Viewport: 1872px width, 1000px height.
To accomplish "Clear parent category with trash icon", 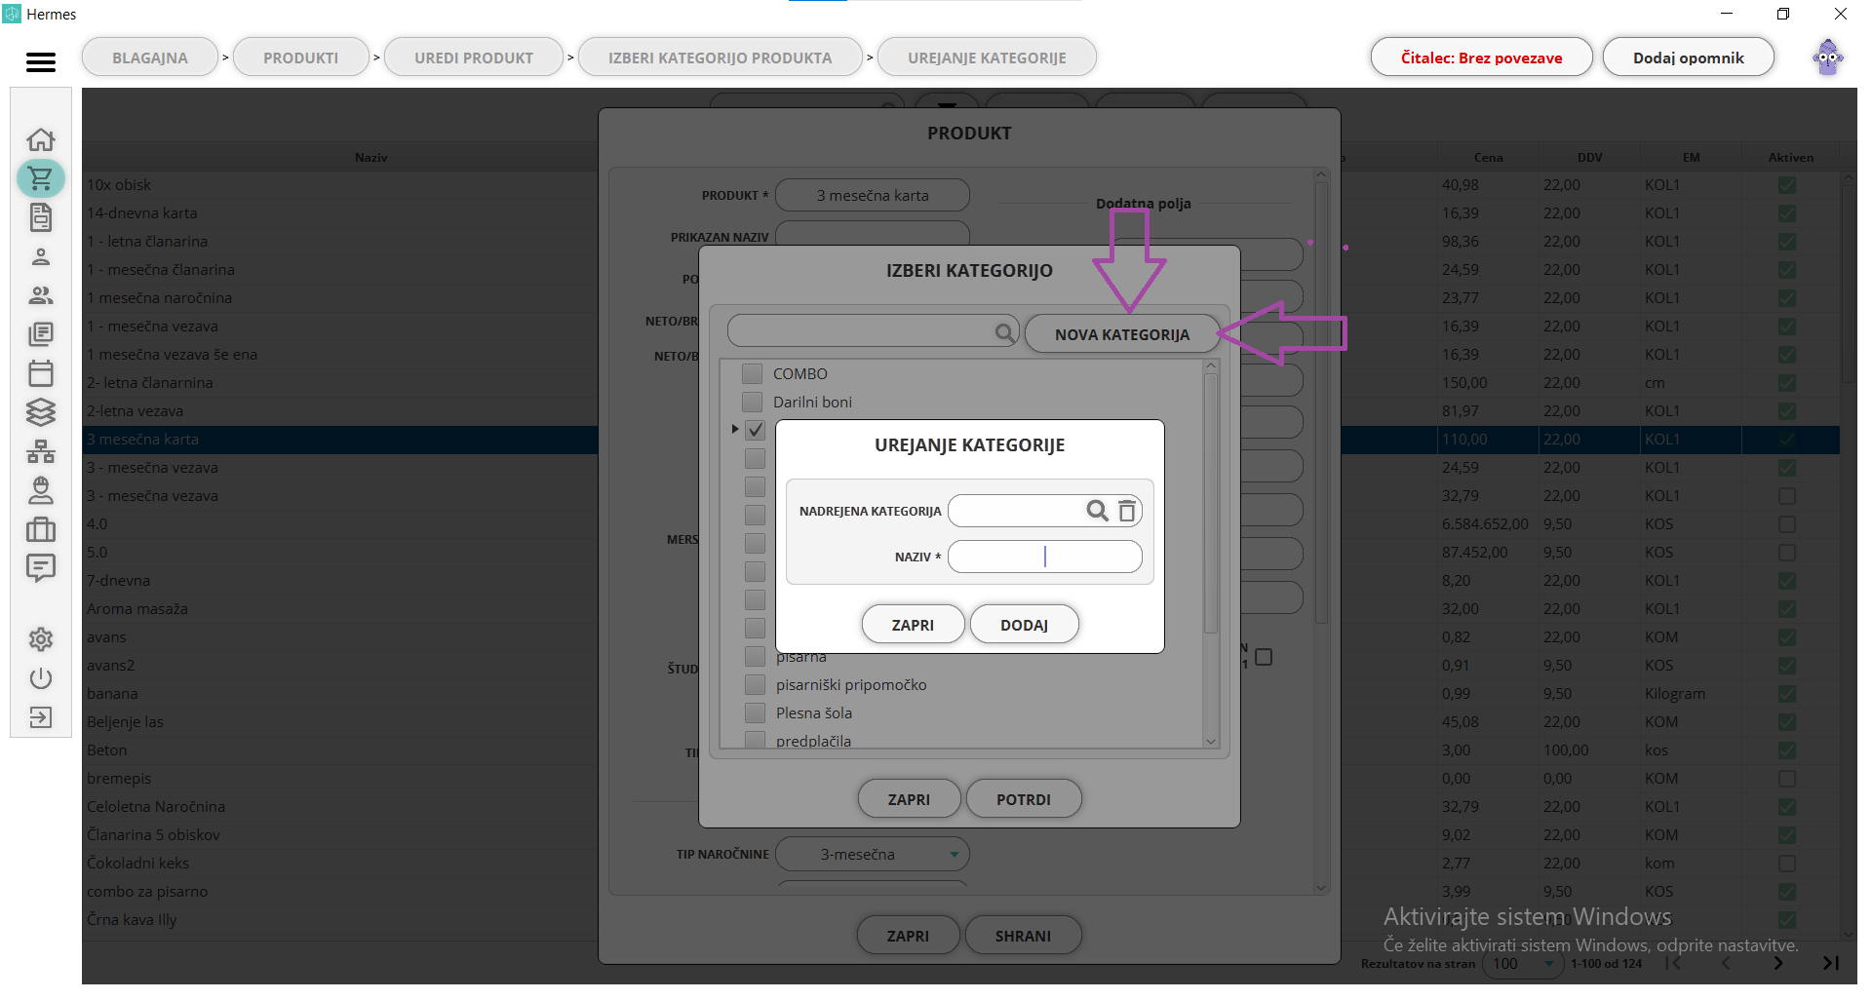I will (x=1127, y=511).
